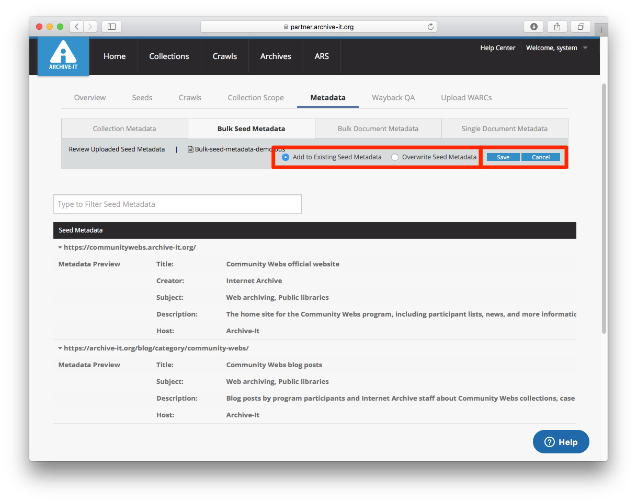The width and height of the screenshot is (637, 503).
Task: Show all tabs overview icon
Action: pos(581,27)
